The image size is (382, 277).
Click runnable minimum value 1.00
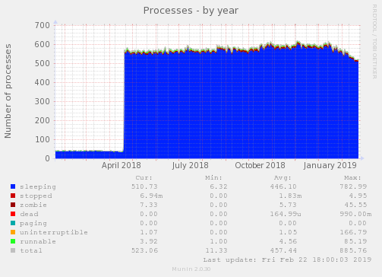(219, 241)
